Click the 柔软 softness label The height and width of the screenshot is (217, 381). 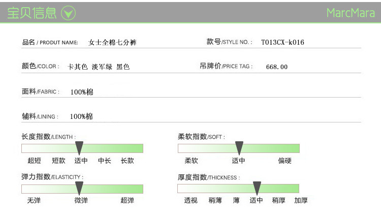pyautogui.click(x=192, y=161)
